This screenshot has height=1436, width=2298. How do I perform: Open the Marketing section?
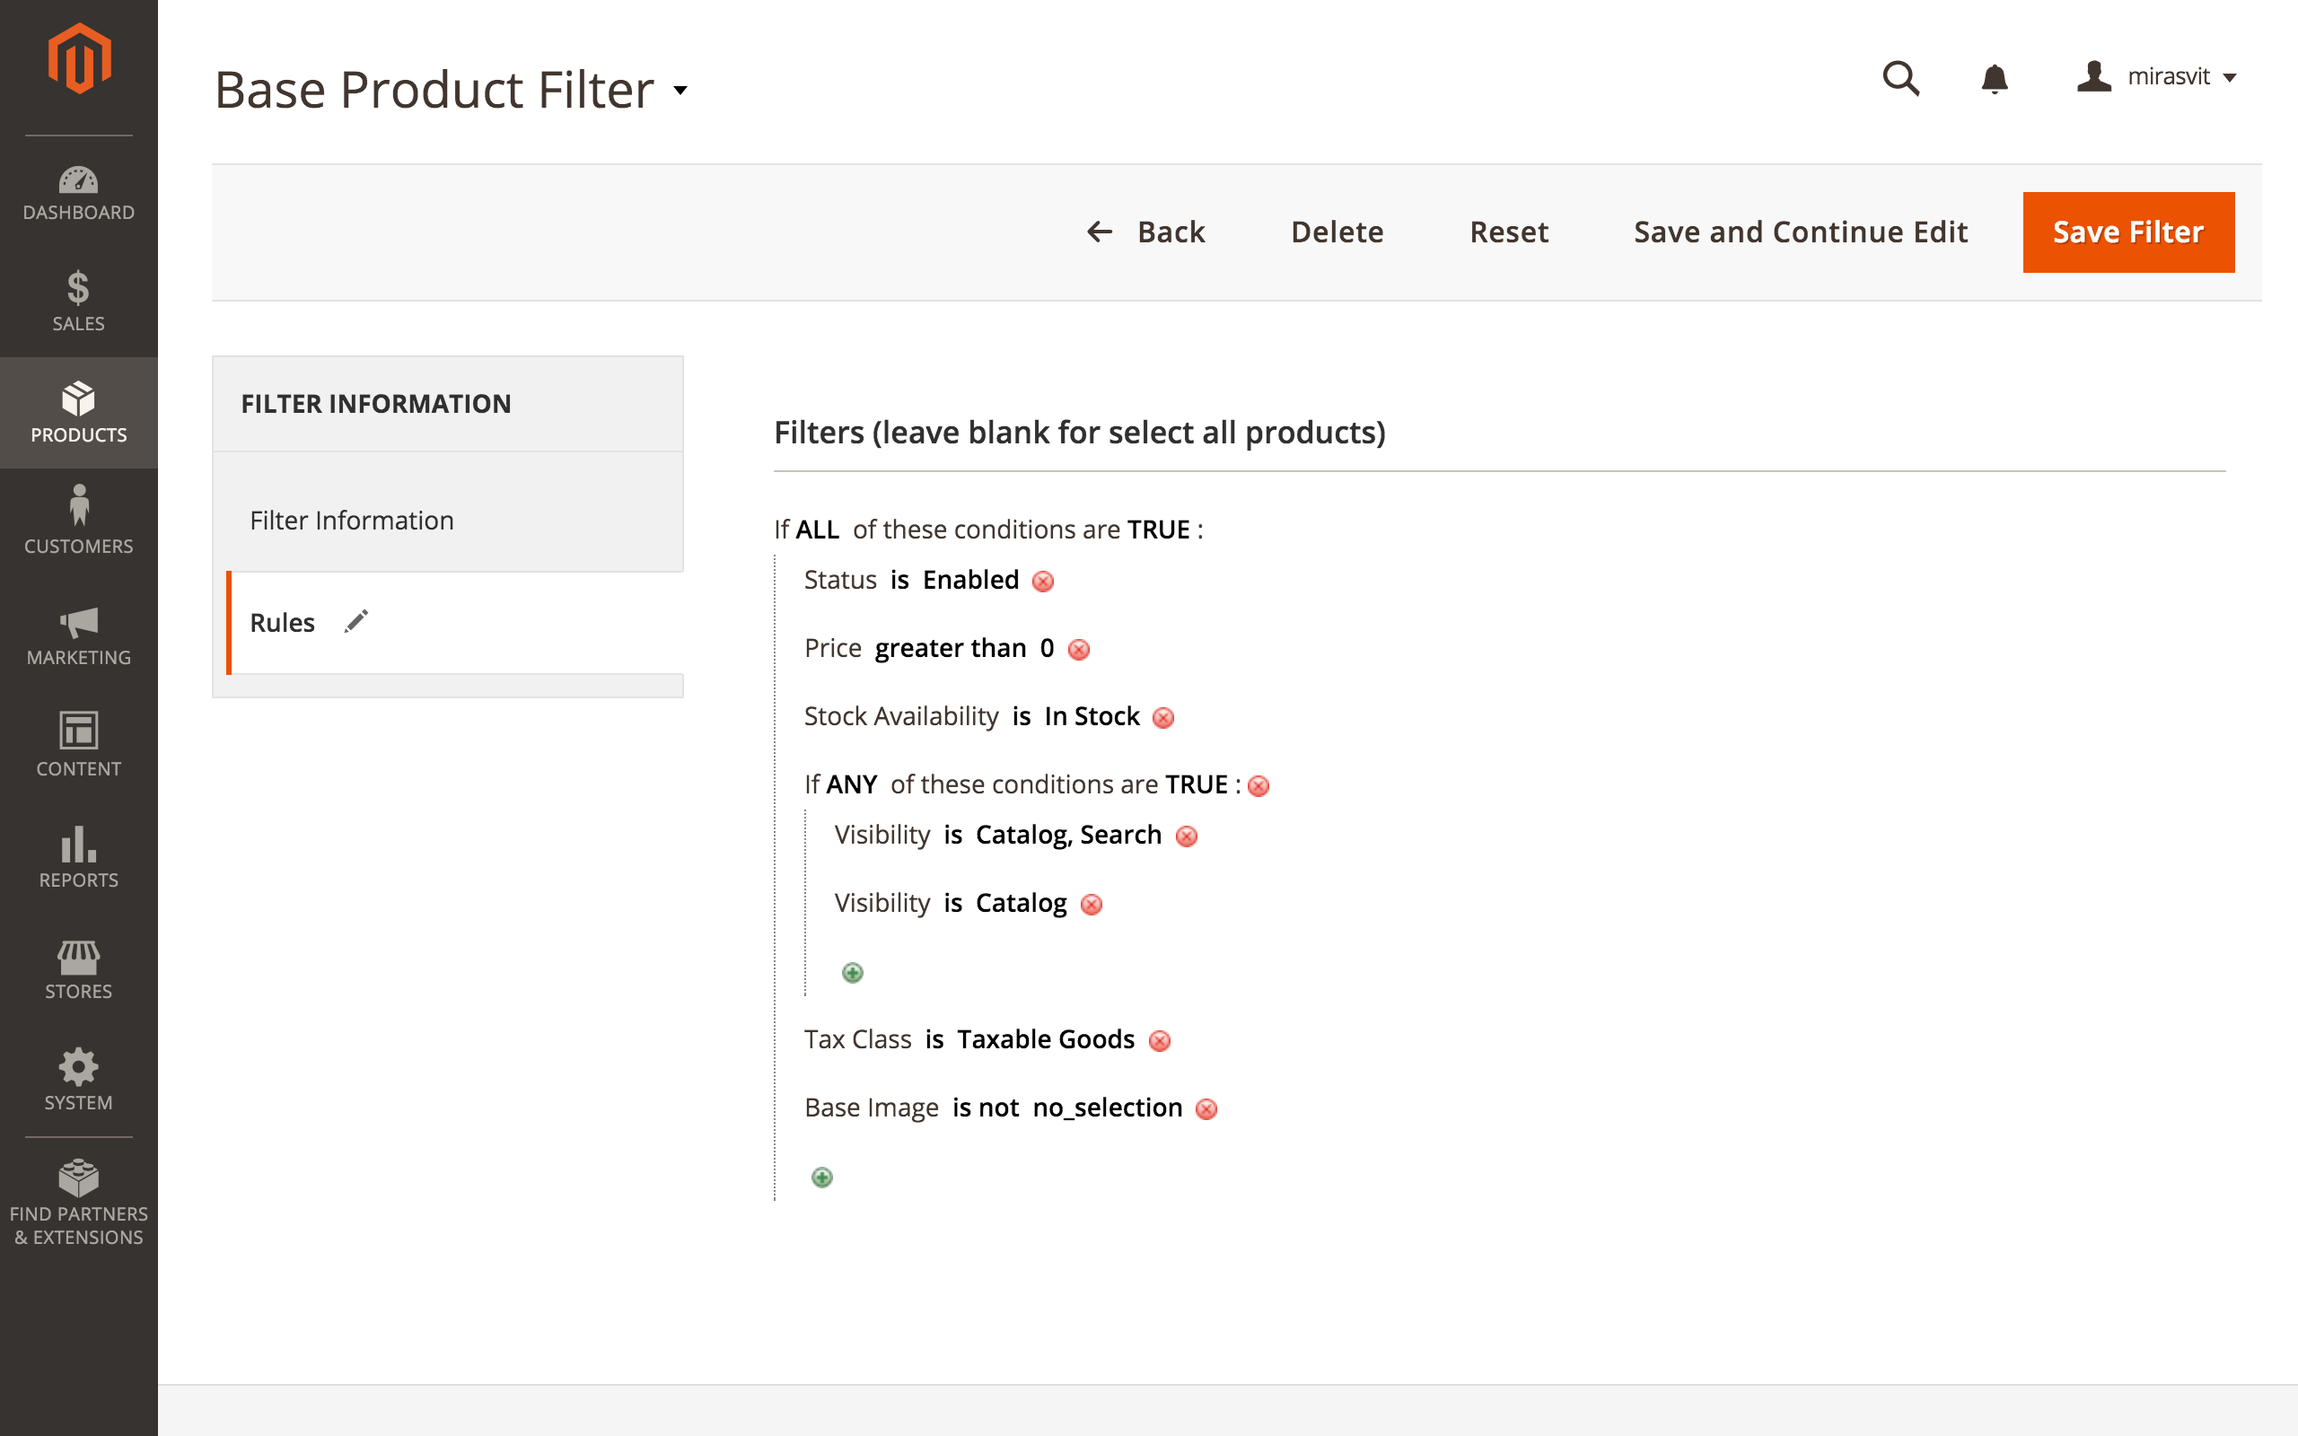[78, 637]
